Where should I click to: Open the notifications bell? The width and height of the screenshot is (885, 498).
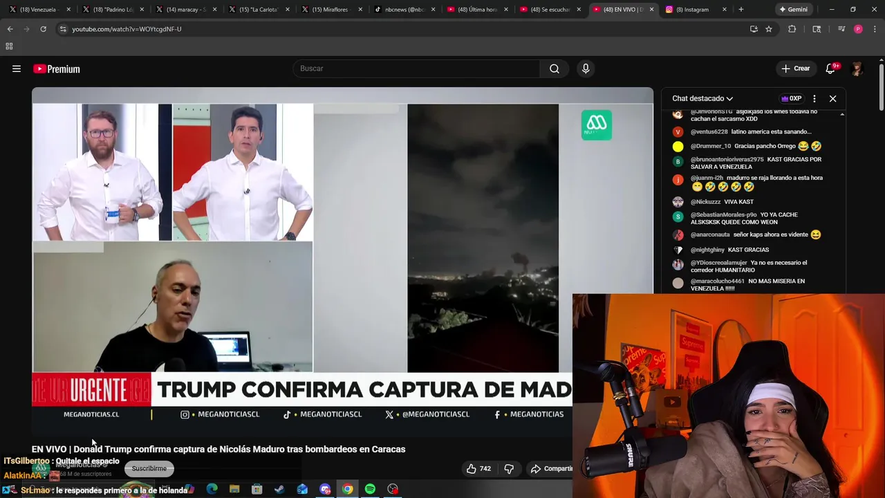pyautogui.click(x=831, y=68)
